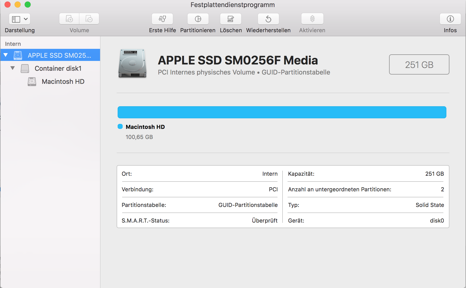Click the remove volume icon
The image size is (466, 288).
[89, 19]
